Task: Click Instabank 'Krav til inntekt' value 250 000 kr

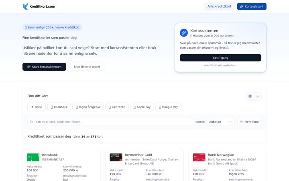Action: (71, 170)
